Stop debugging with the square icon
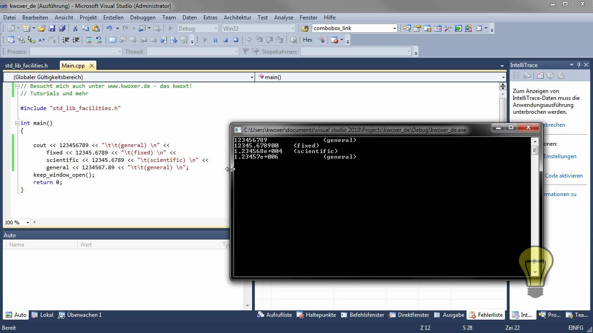The image size is (593, 333). (x=226, y=40)
